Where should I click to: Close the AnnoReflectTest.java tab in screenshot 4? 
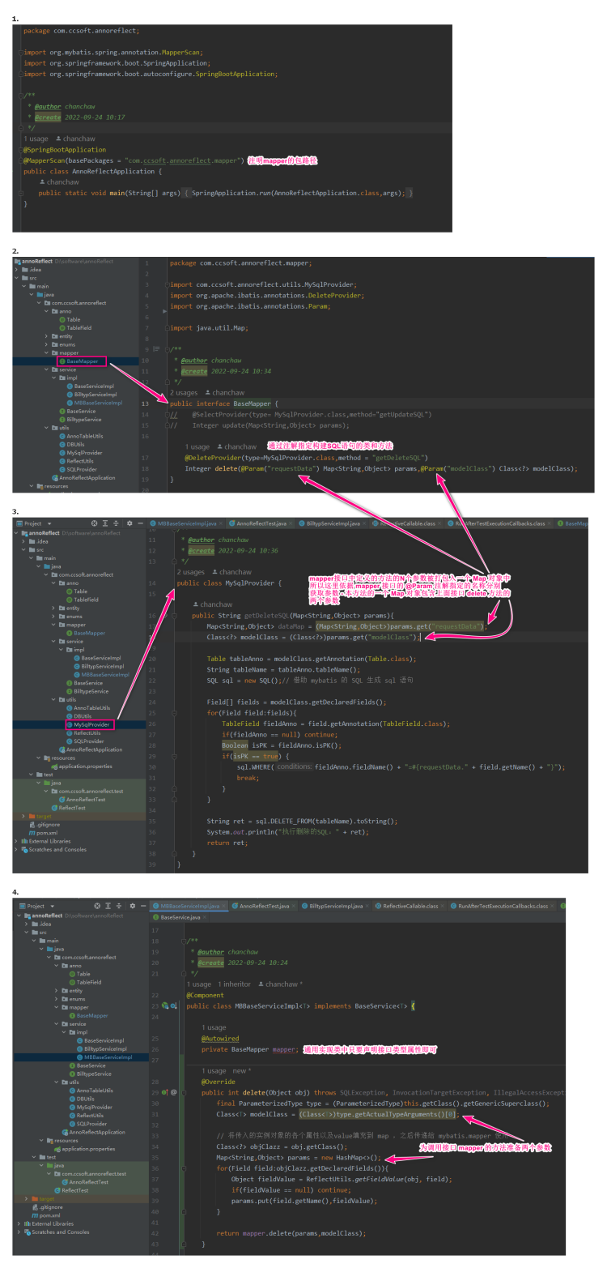point(292,906)
